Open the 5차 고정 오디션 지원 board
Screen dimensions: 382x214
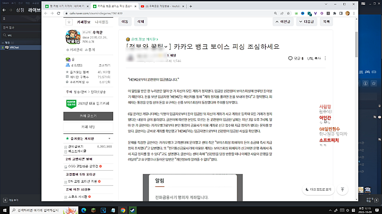82,182
